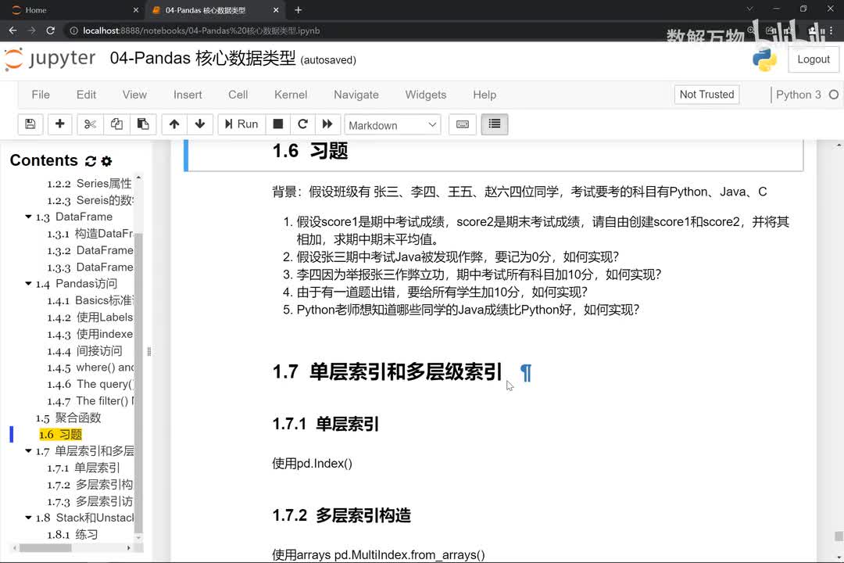Click the Contents vertical scrollbar thumb
The image size is (844, 563).
pyautogui.click(x=138, y=382)
